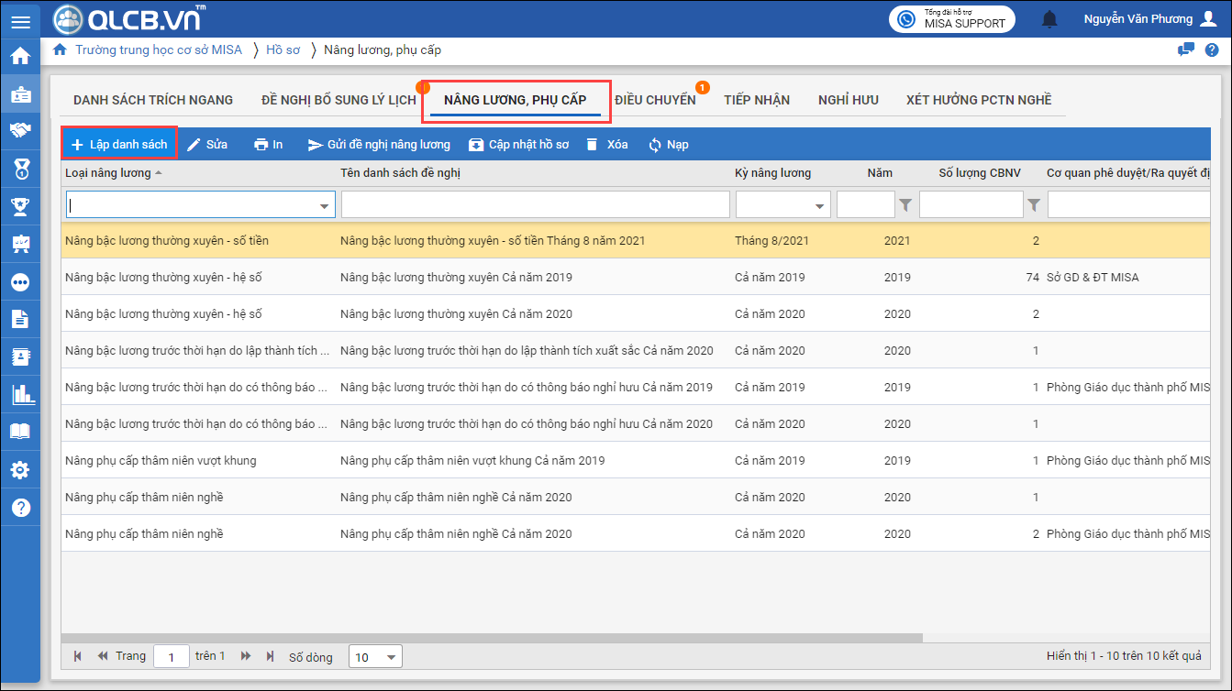
Task: Sort by Loại nâng lương column header
Action: click(108, 173)
